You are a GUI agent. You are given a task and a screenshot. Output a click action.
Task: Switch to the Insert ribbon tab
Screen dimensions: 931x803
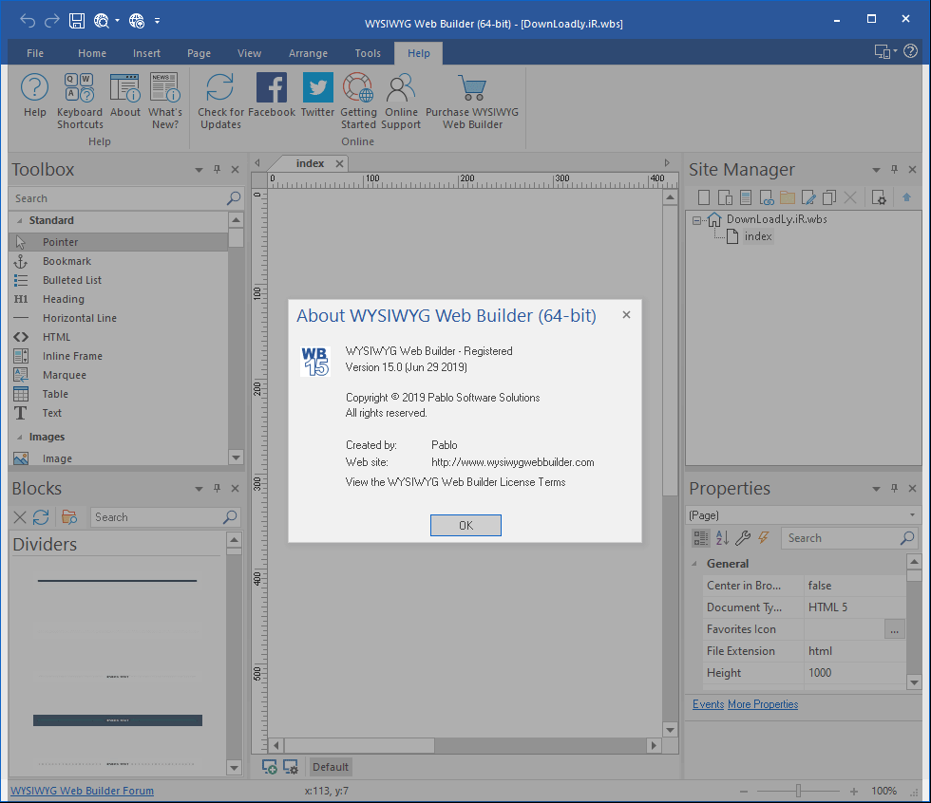(x=146, y=53)
